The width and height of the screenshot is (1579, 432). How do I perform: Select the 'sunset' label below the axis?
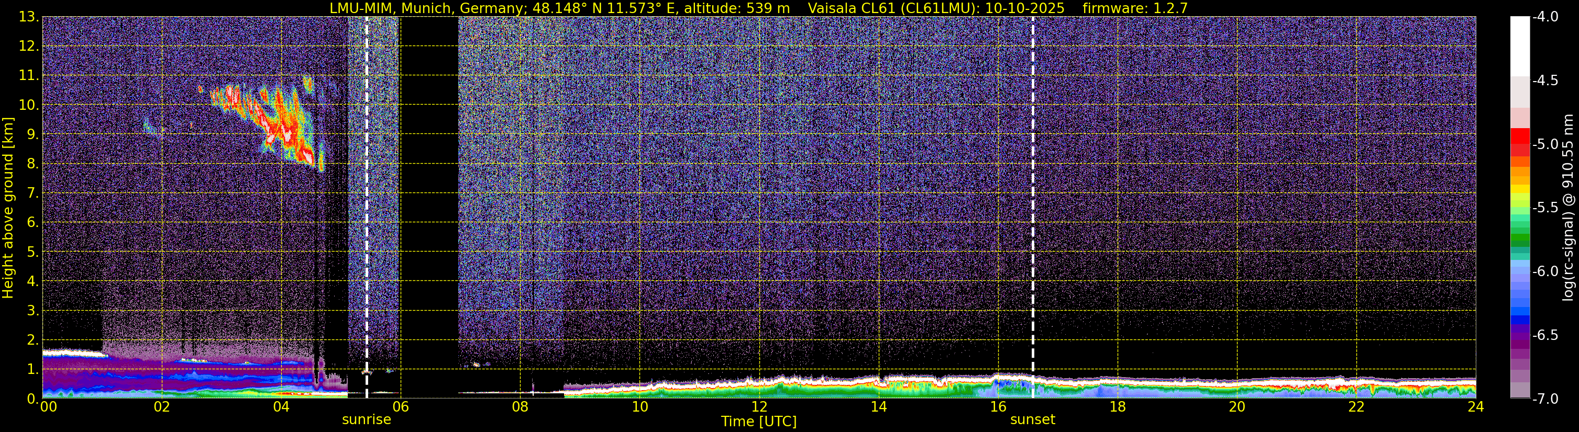1032,420
